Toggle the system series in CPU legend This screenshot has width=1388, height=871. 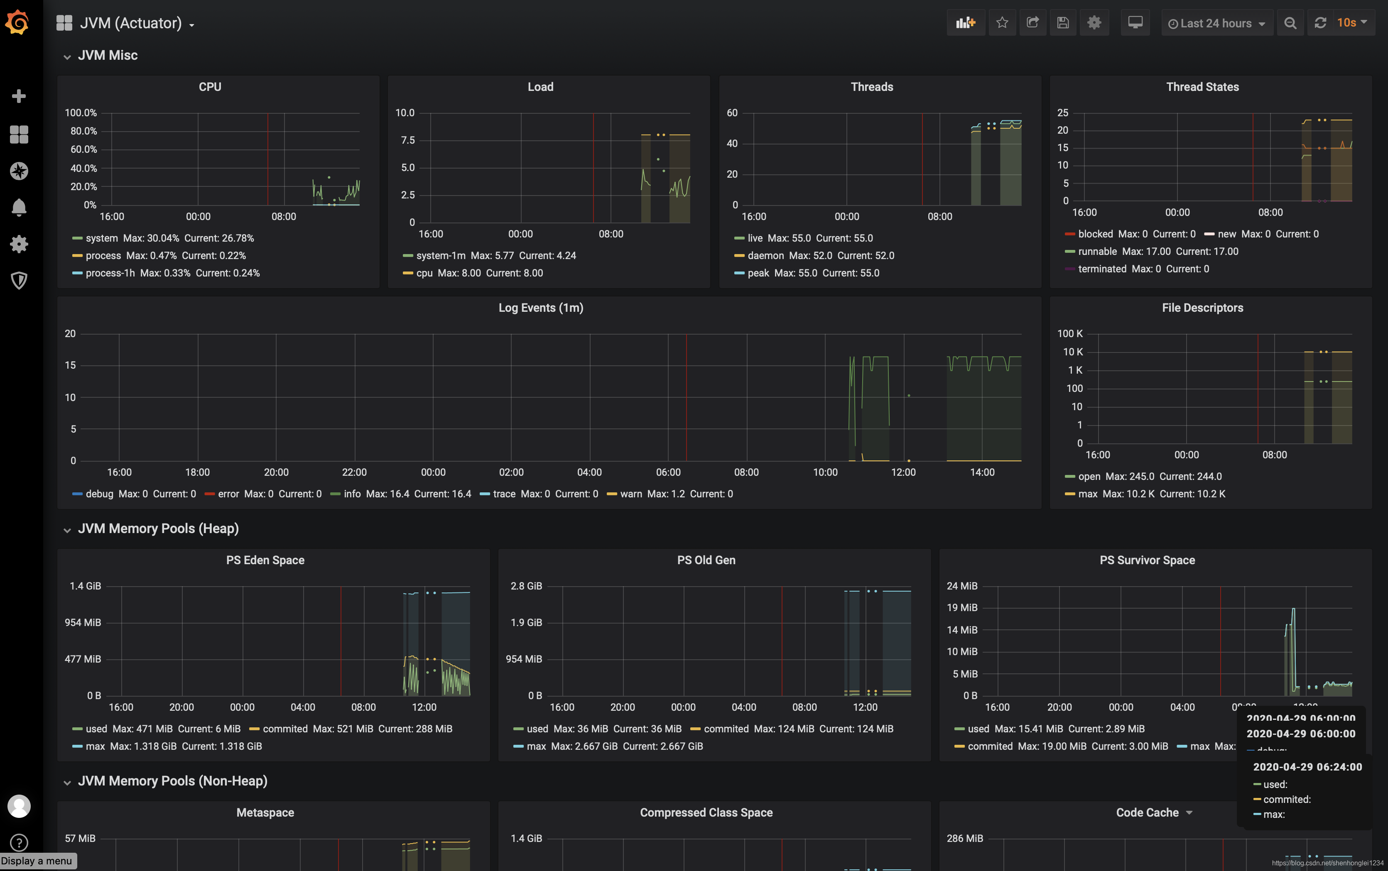101,238
